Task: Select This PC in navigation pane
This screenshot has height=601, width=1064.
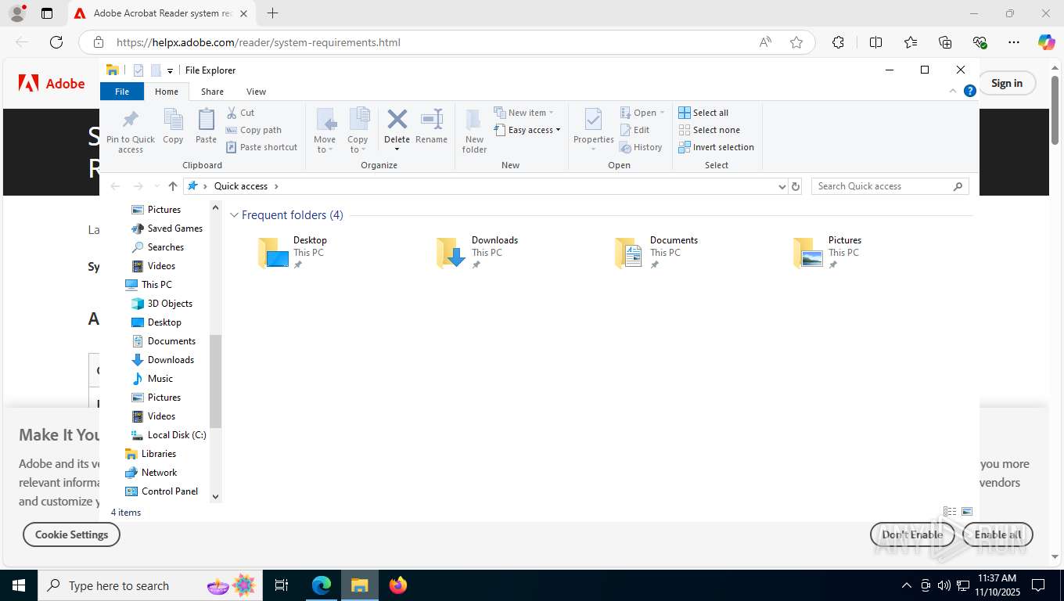Action: coord(149,285)
